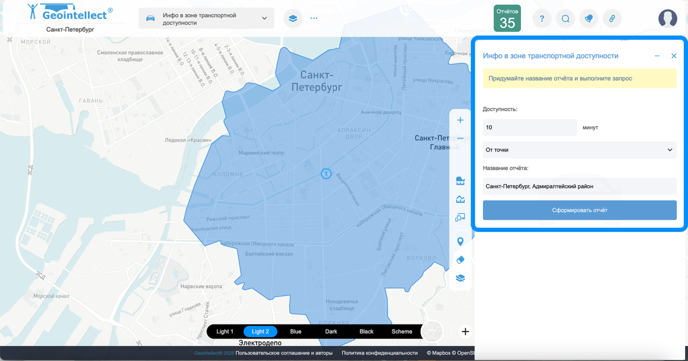Click the help question mark icon

(542, 18)
